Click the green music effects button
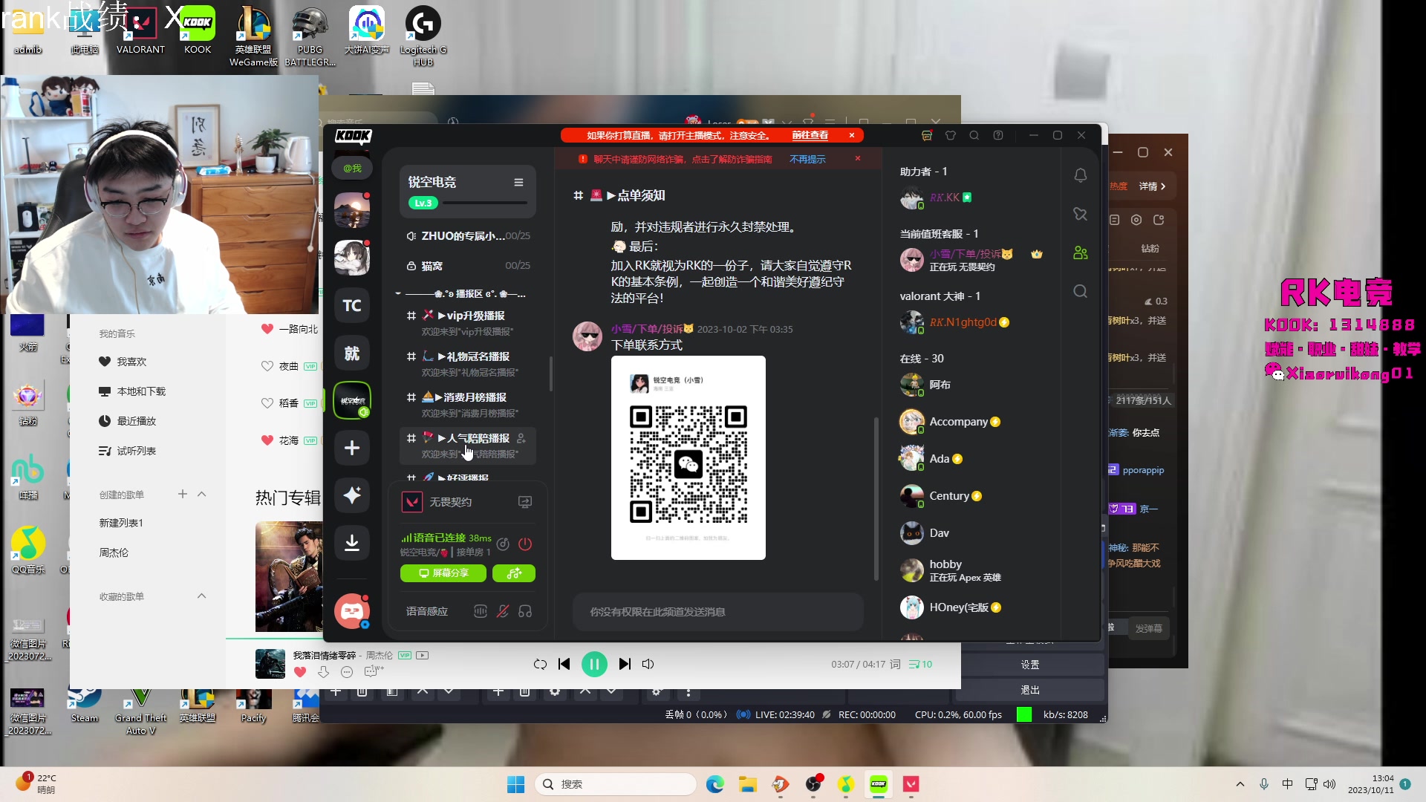Screen dimensions: 1426x802 click(x=514, y=573)
